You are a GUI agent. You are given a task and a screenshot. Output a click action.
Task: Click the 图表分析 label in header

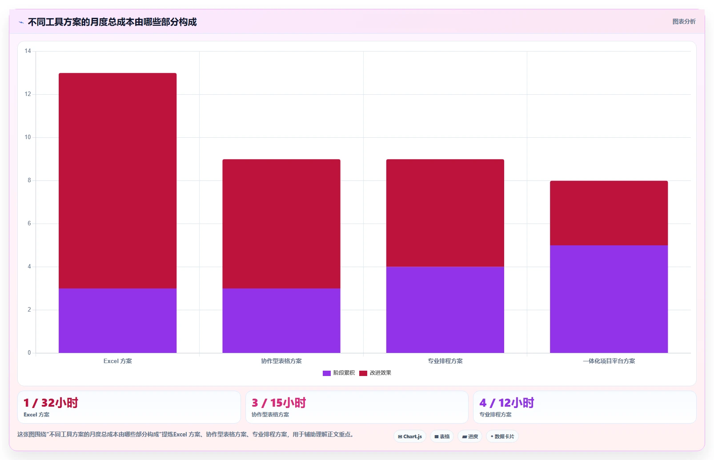click(x=684, y=21)
